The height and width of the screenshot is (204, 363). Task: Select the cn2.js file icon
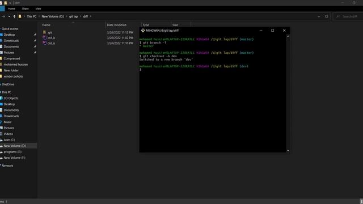click(x=44, y=43)
